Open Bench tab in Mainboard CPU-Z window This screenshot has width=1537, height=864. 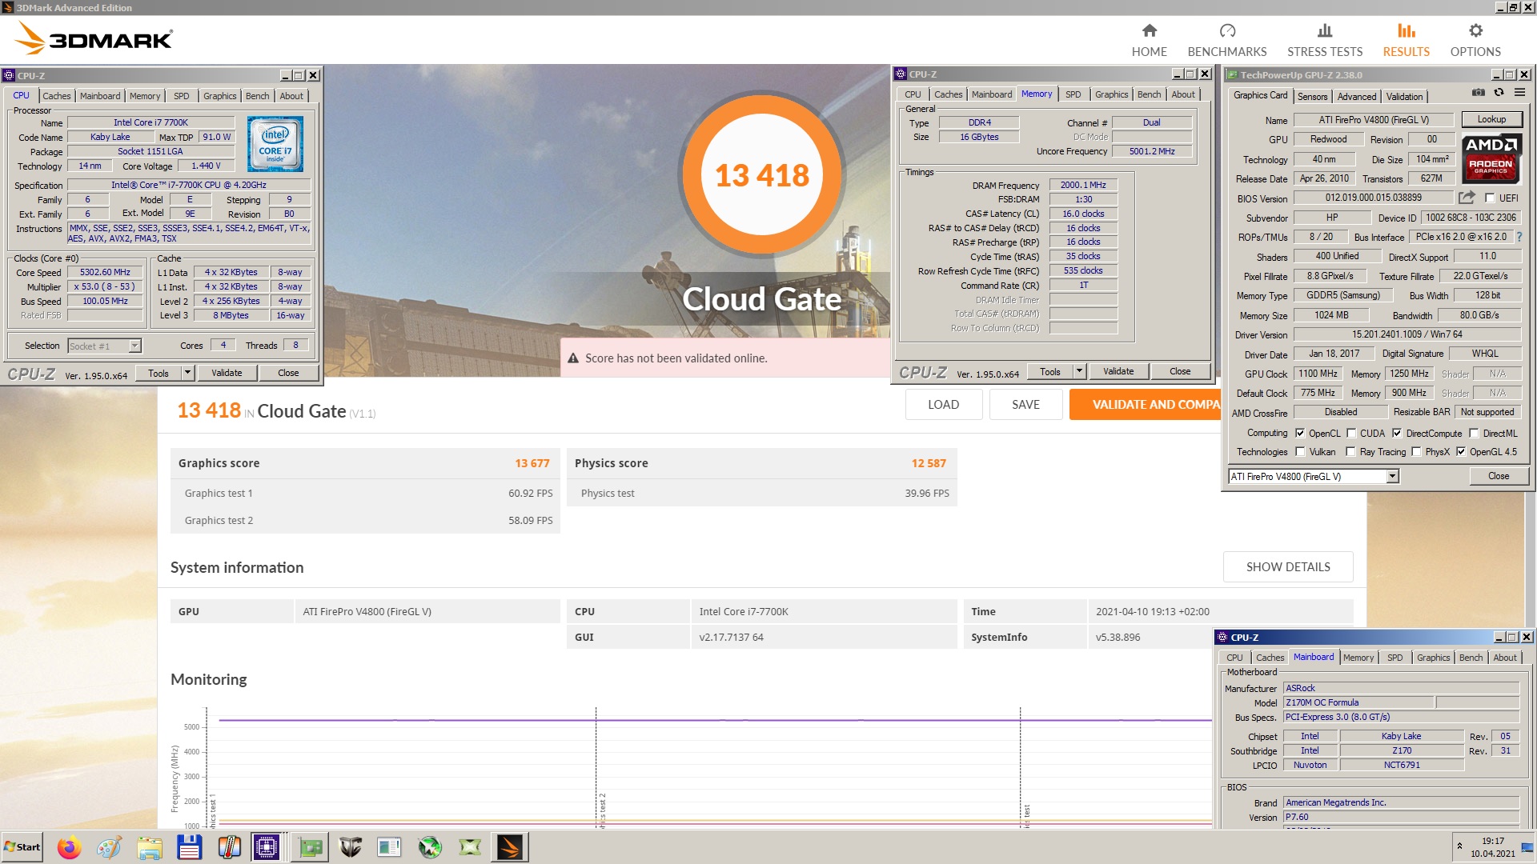click(1471, 657)
